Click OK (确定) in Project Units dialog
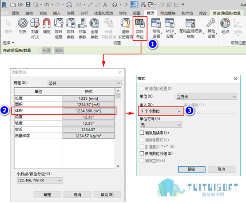This screenshot has width=246, height=204. click(x=48, y=195)
